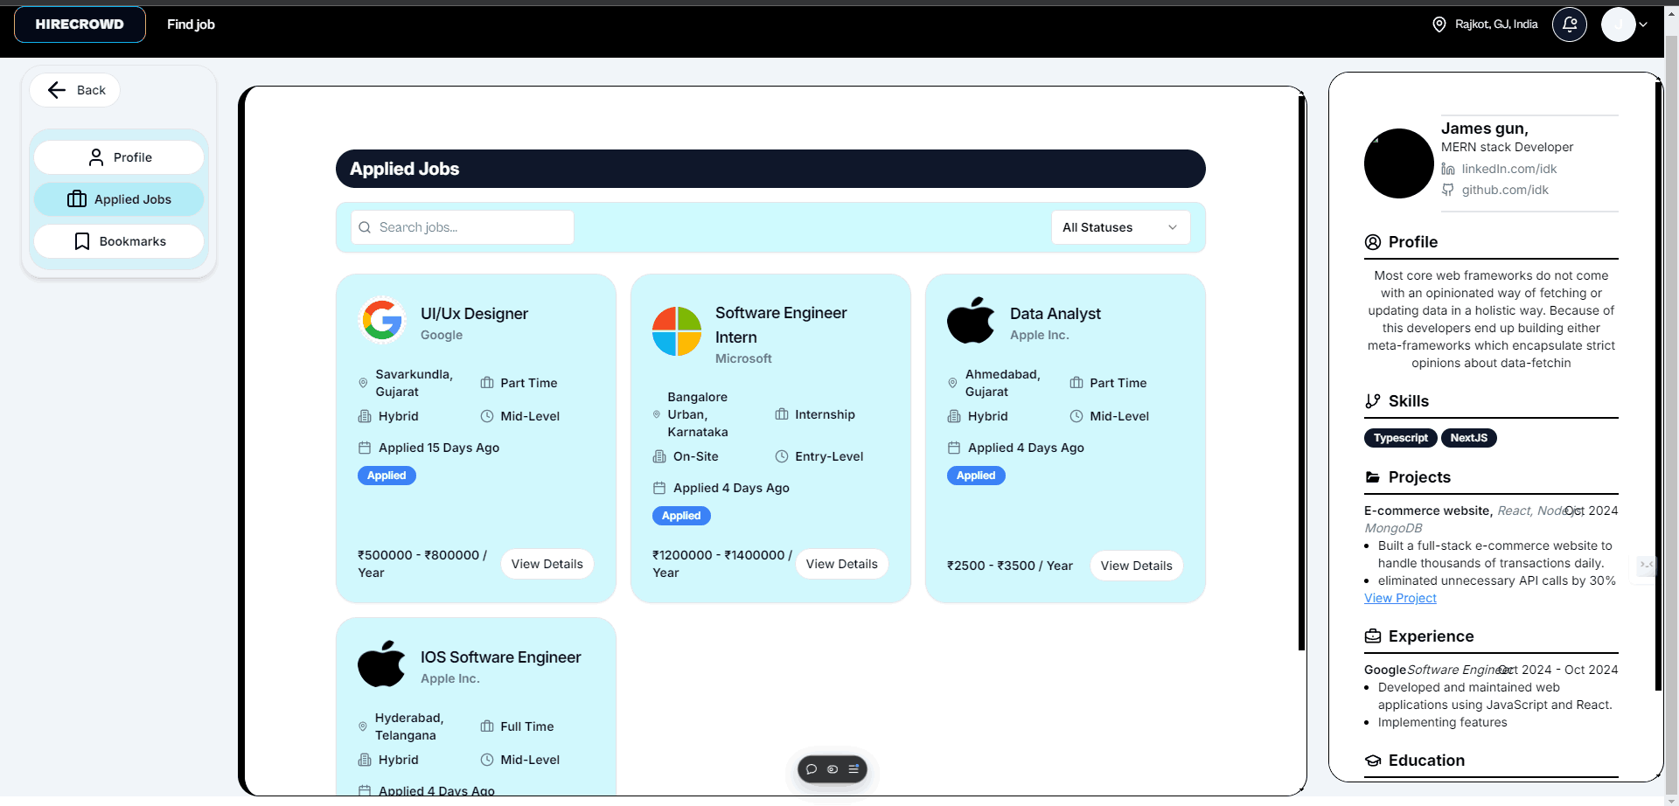The width and height of the screenshot is (1679, 806).
Task: Select Applied Jobs in the sidebar
Action: (x=119, y=199)
